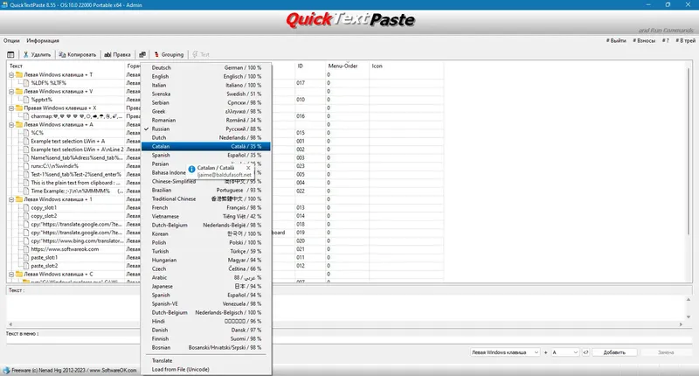Click the Freeware SoftwareOK.com status link
This screenshot has width=699, height=376.
pyautogui.click(x=73, y=370)
